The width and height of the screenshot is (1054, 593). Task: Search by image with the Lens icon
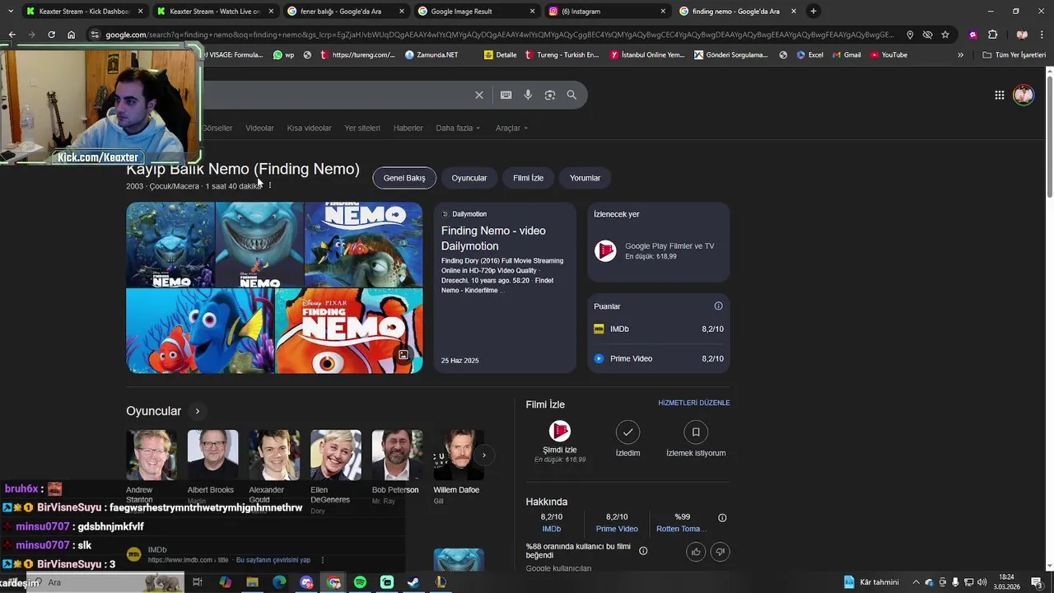pyautogui.click(x=549, y=95)
